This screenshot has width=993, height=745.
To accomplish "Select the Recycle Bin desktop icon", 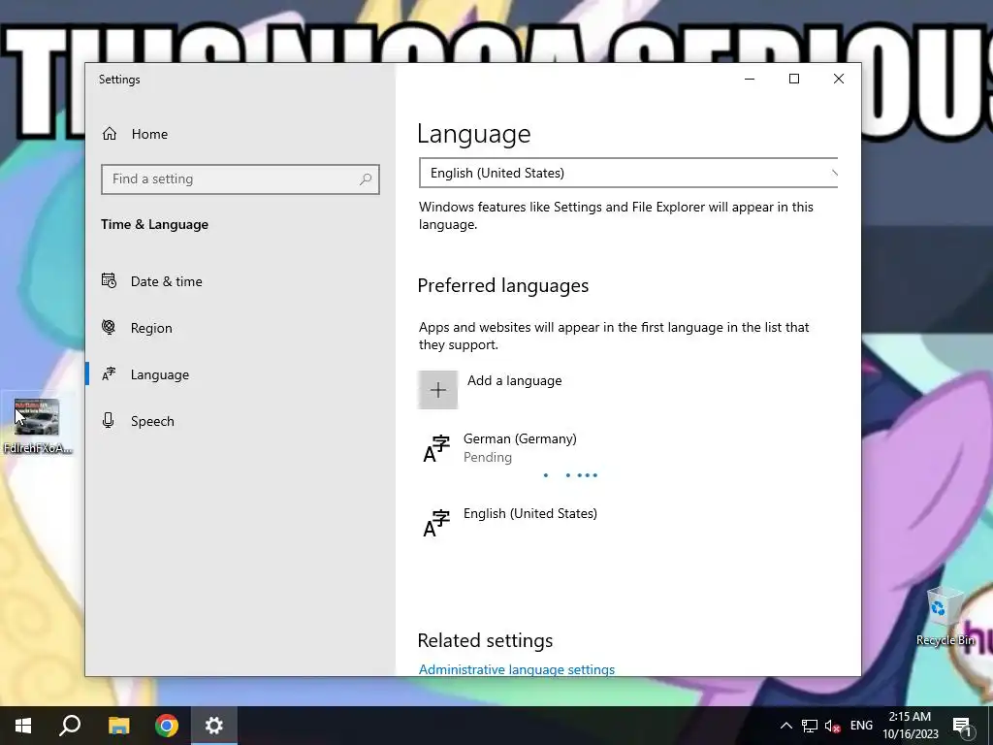I will [945, 617].
